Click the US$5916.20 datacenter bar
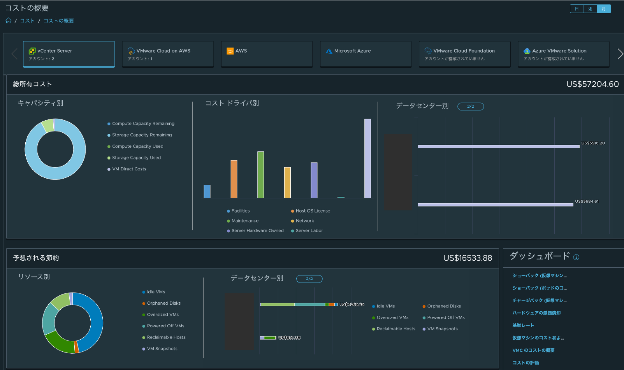The height and width of the screenshot is (370, 624). (x=499, y=147)
